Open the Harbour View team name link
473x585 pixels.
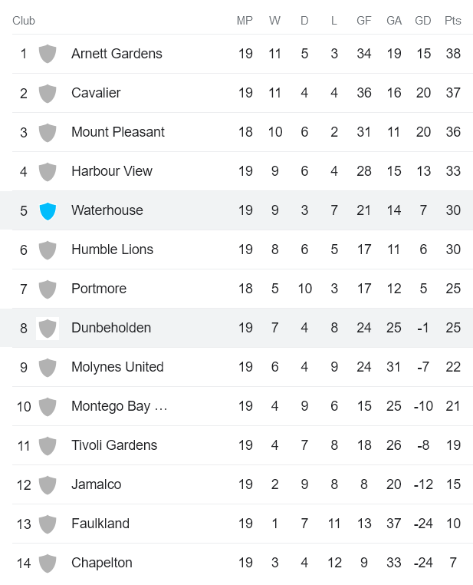coord(112,171)
